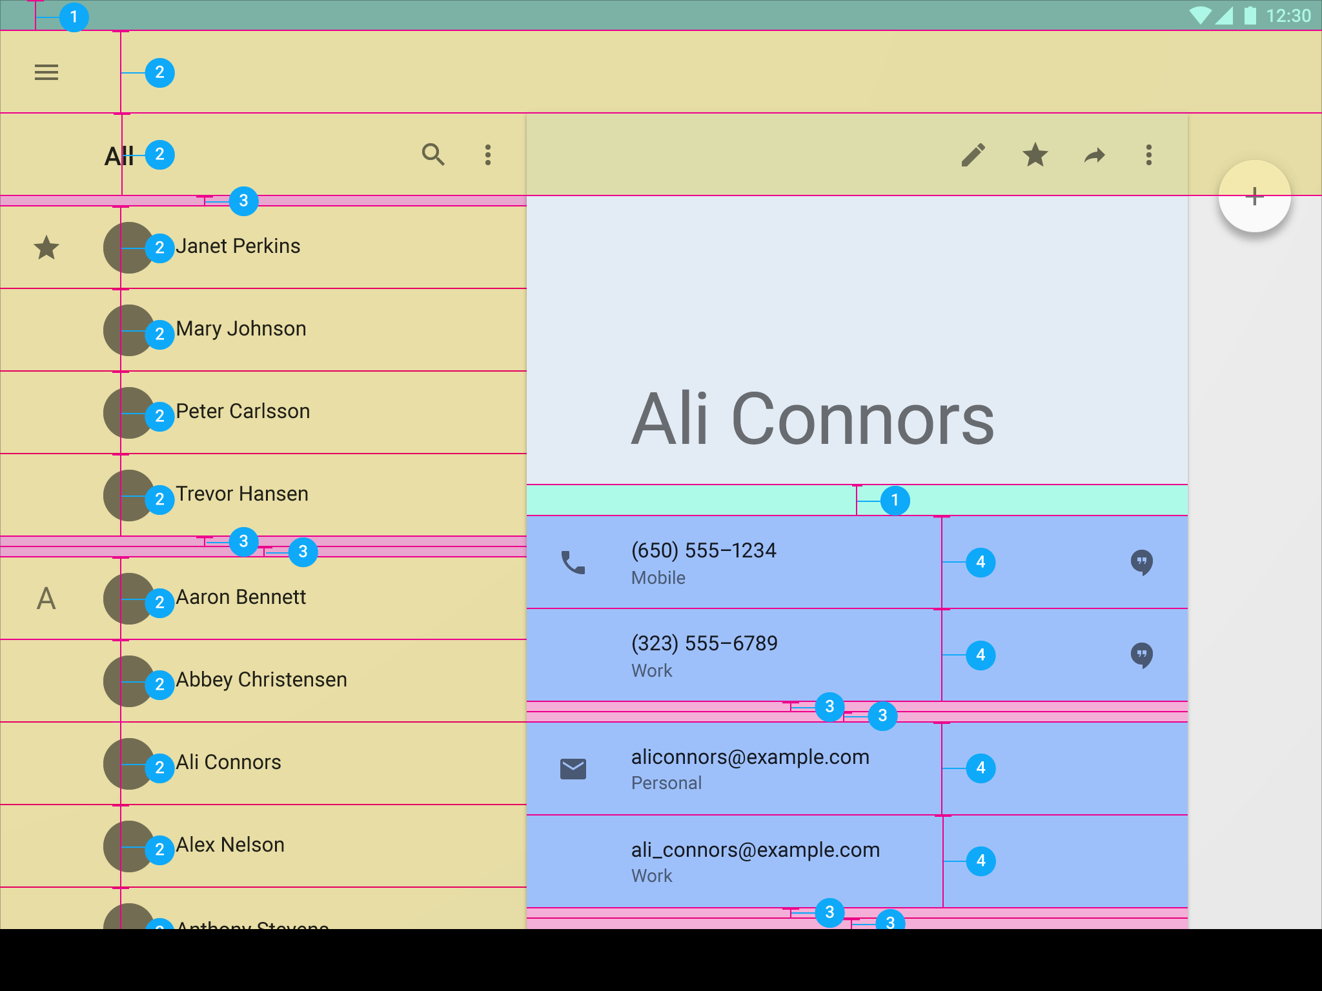
Task: Share contact with the arrow icon
Action: (1095, 155)
